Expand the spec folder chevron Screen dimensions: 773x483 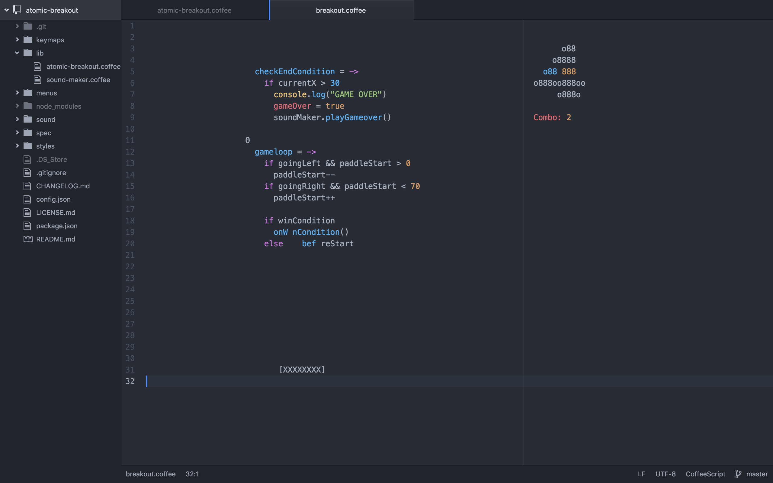click(17, 133)
